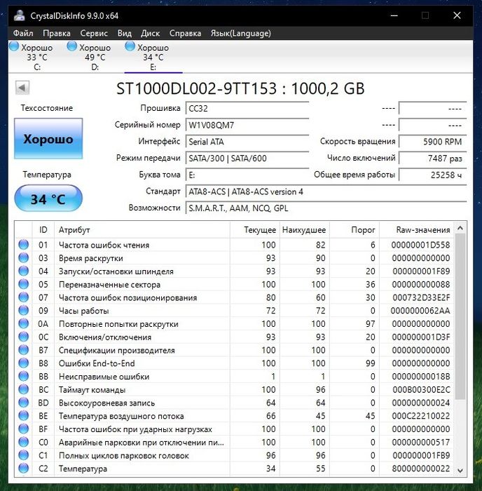Click status orb for attribute C1 row

click(23, 455)
